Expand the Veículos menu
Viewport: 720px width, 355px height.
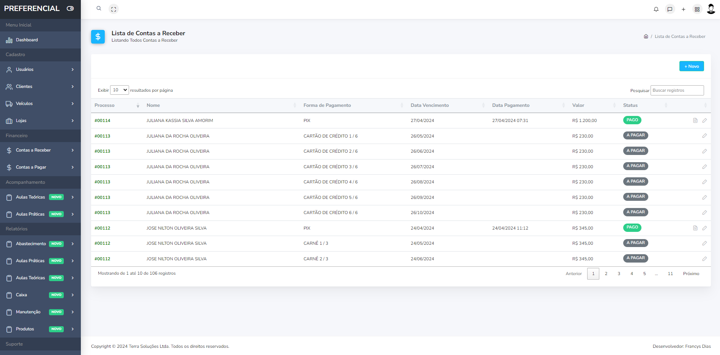coord(40,104)
